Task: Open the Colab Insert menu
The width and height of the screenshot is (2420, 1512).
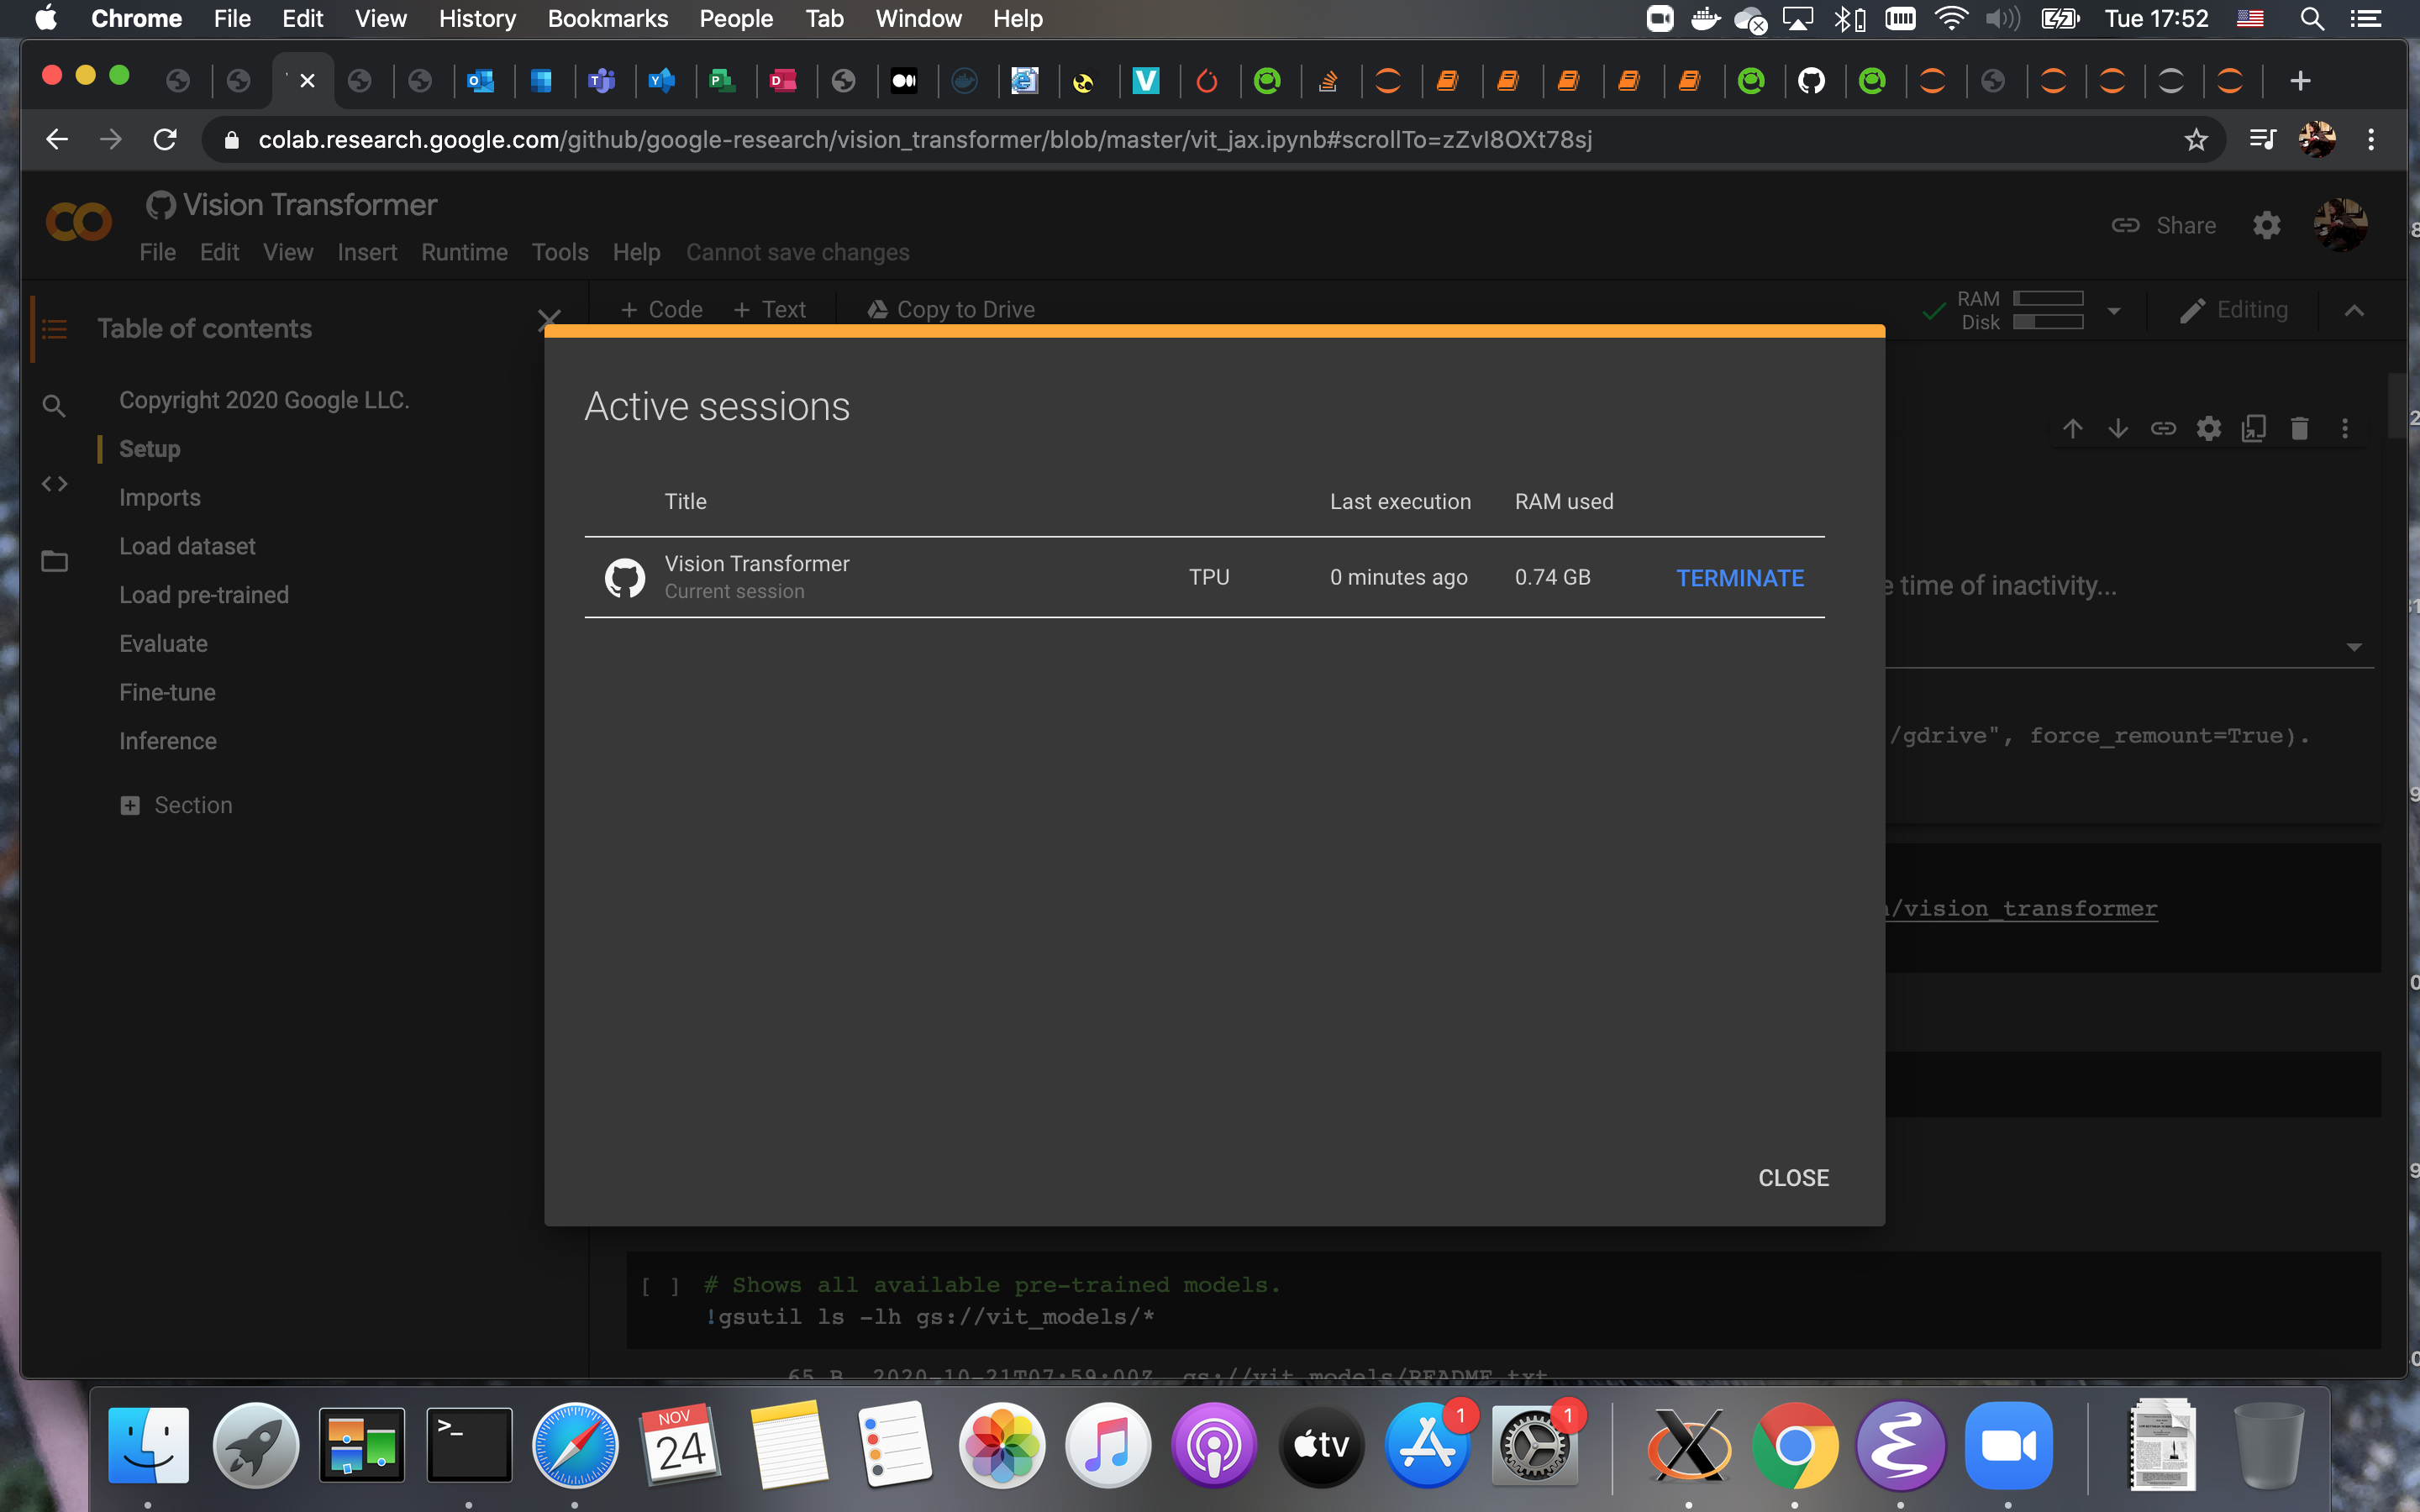Action: tap(367, 253)
